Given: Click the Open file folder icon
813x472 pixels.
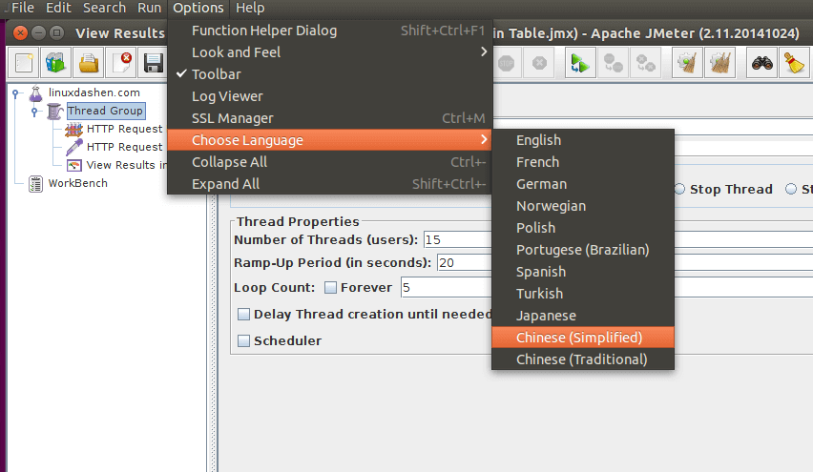Looking at the screenshot, I should coord(89,64).
